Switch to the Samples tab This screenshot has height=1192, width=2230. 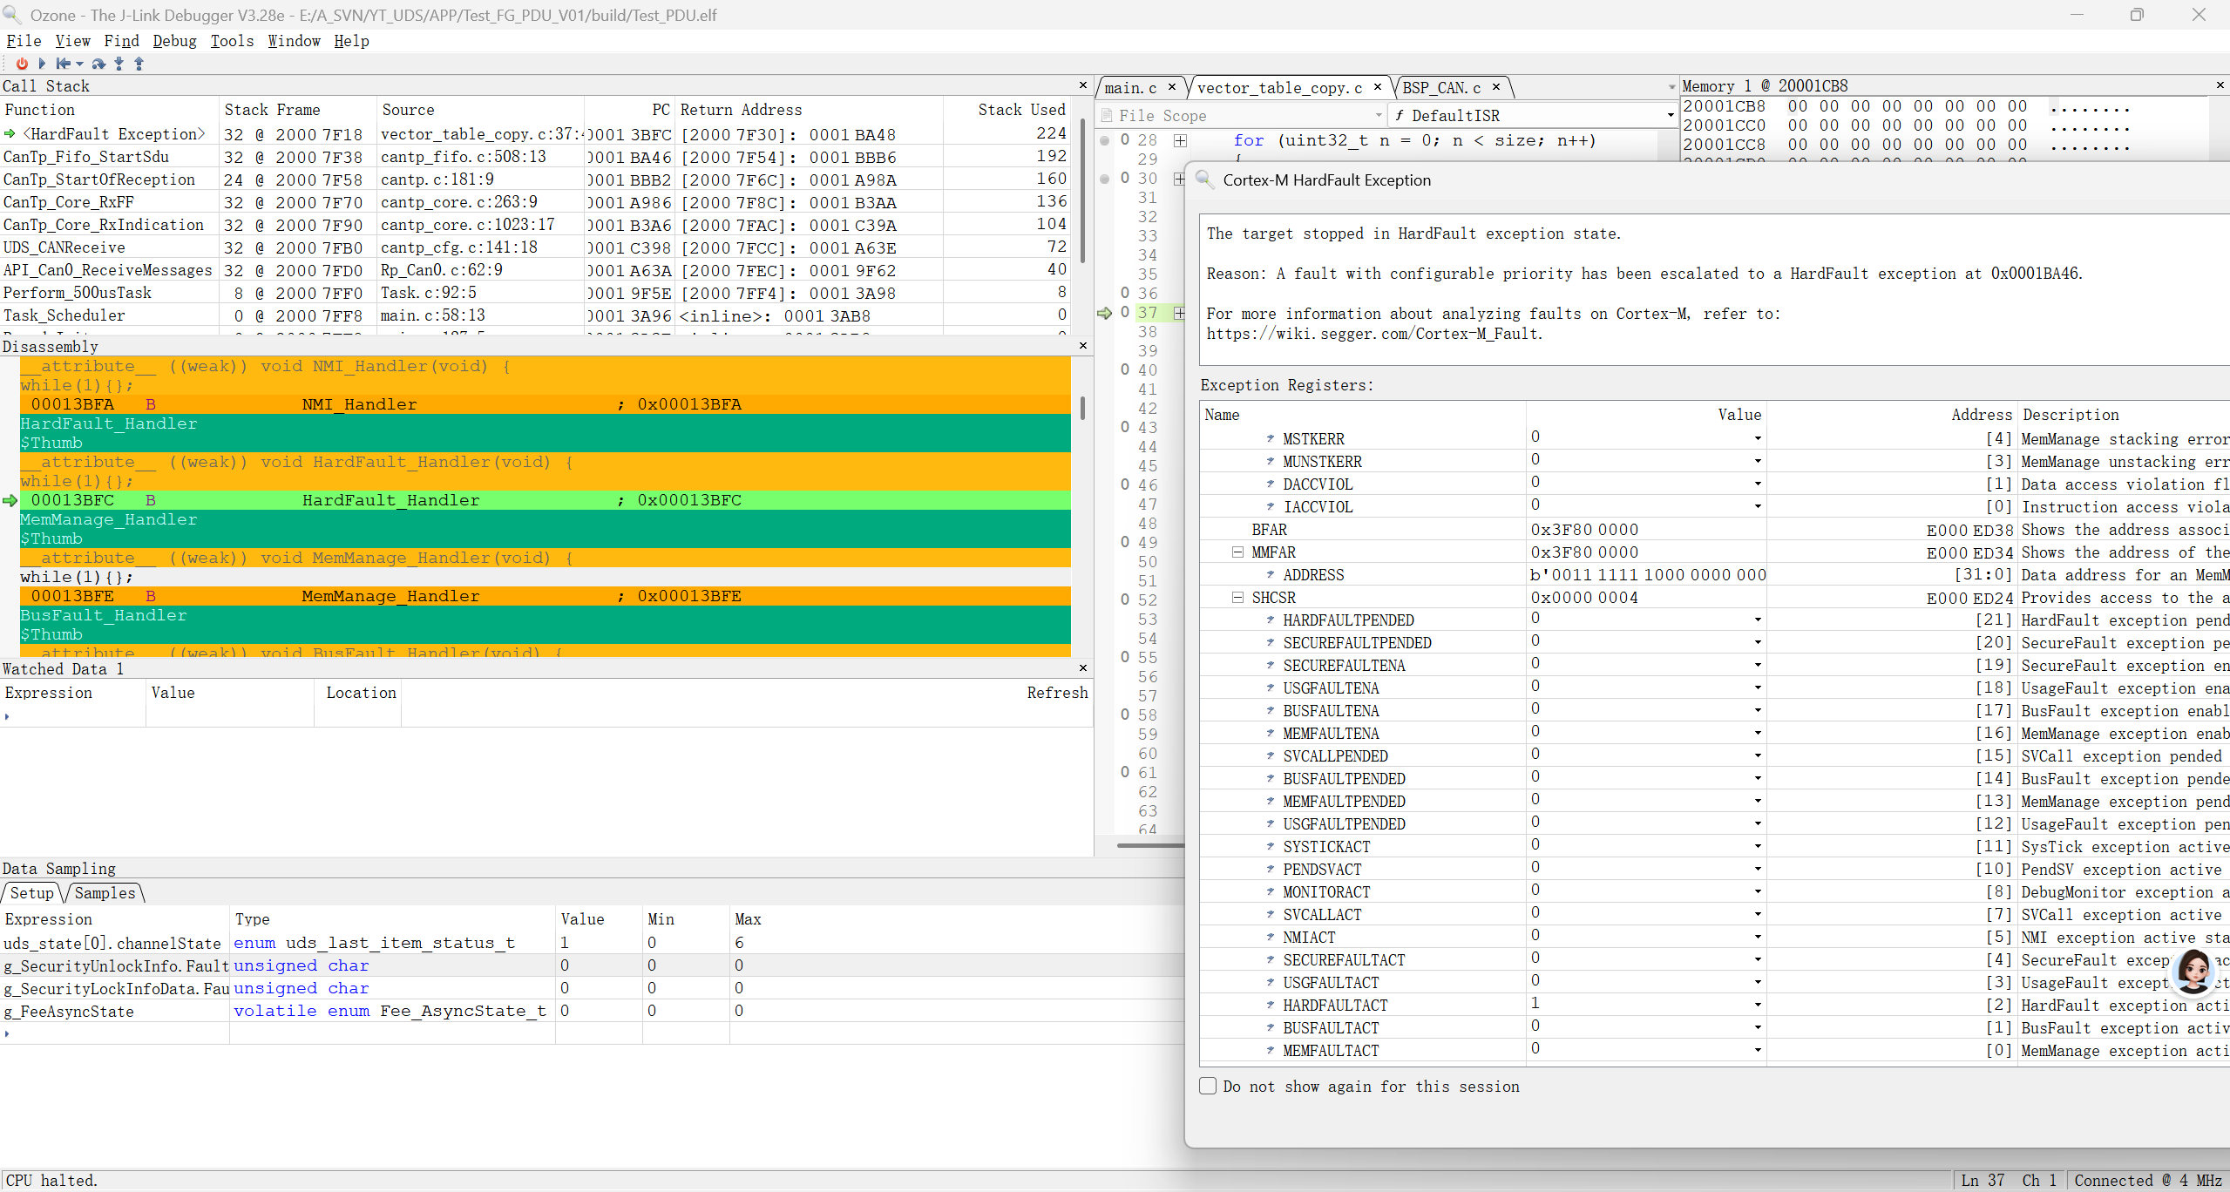click(105, 893)
